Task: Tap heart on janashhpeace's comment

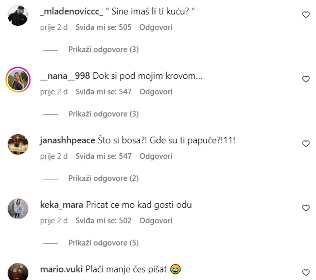Action: [306, 143]
